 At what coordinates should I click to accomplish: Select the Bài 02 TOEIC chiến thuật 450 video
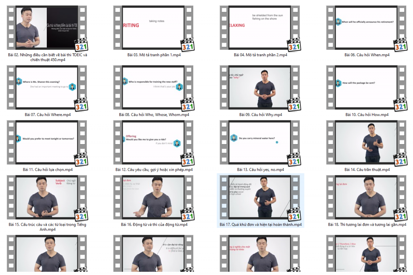[x=47, y=28]
